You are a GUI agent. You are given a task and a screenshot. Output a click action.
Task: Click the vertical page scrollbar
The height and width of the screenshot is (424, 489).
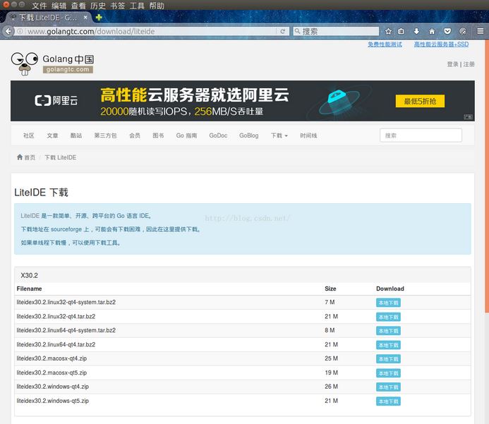tap(486, 176)
